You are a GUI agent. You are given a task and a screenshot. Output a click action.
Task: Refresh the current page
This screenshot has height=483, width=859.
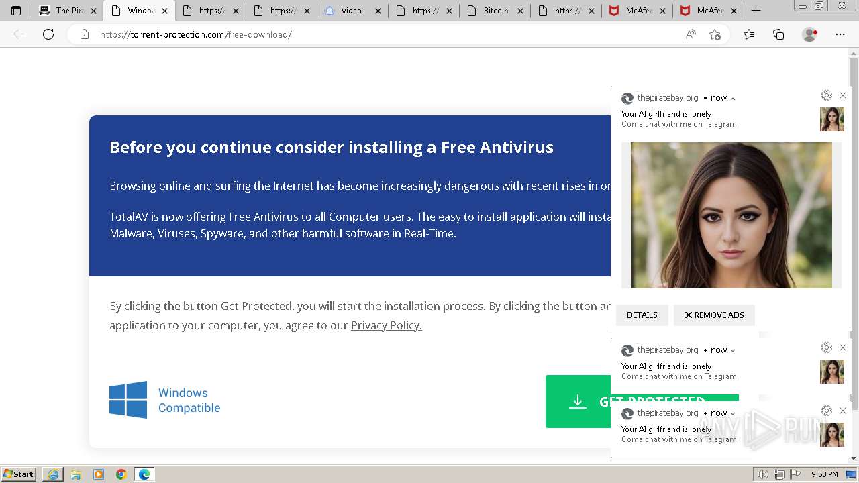pyautogui.click(x=48, y=34)
